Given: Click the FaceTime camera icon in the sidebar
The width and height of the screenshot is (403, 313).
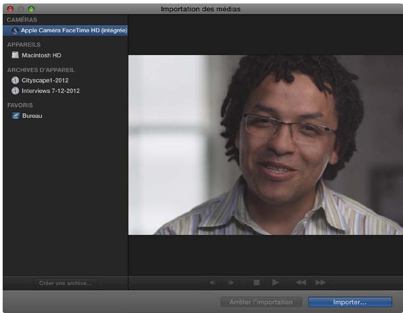Looking at the screenshot, I should point(15,31).
